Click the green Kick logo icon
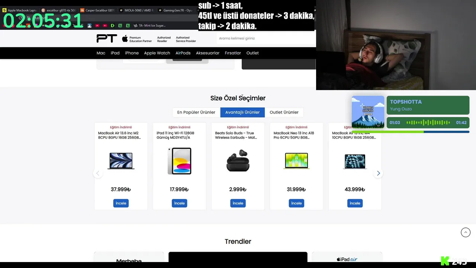The width and height of the screenshot is (476, 268). pyautogui.click(x=445, y=261)
